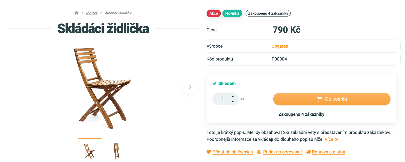Open Přidat do porovnání link

click(x=282, y=152)
